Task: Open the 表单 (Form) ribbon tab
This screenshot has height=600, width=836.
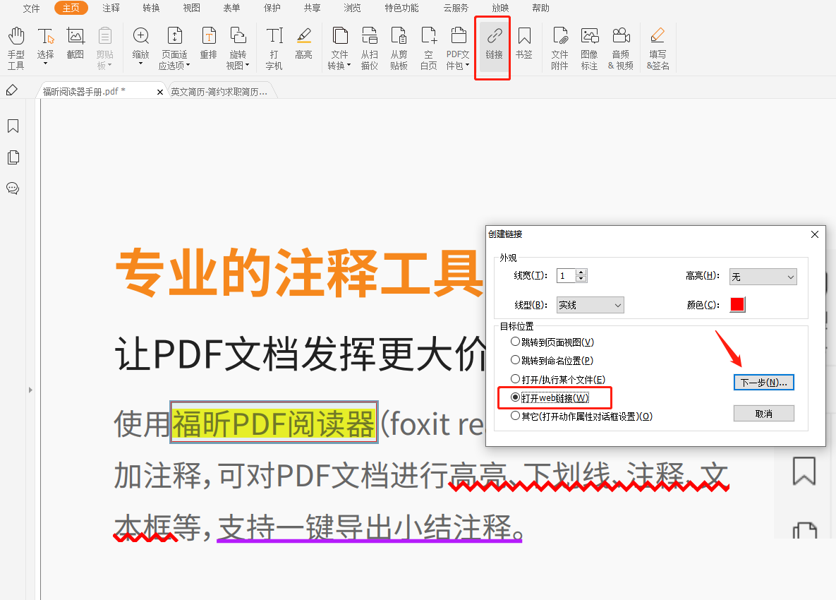Action: click(x=231, y=8)
